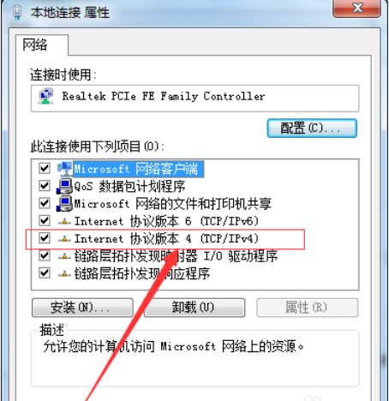
Task: Click the 本地连接 title bar plug icon
Action: pos(17,12)
